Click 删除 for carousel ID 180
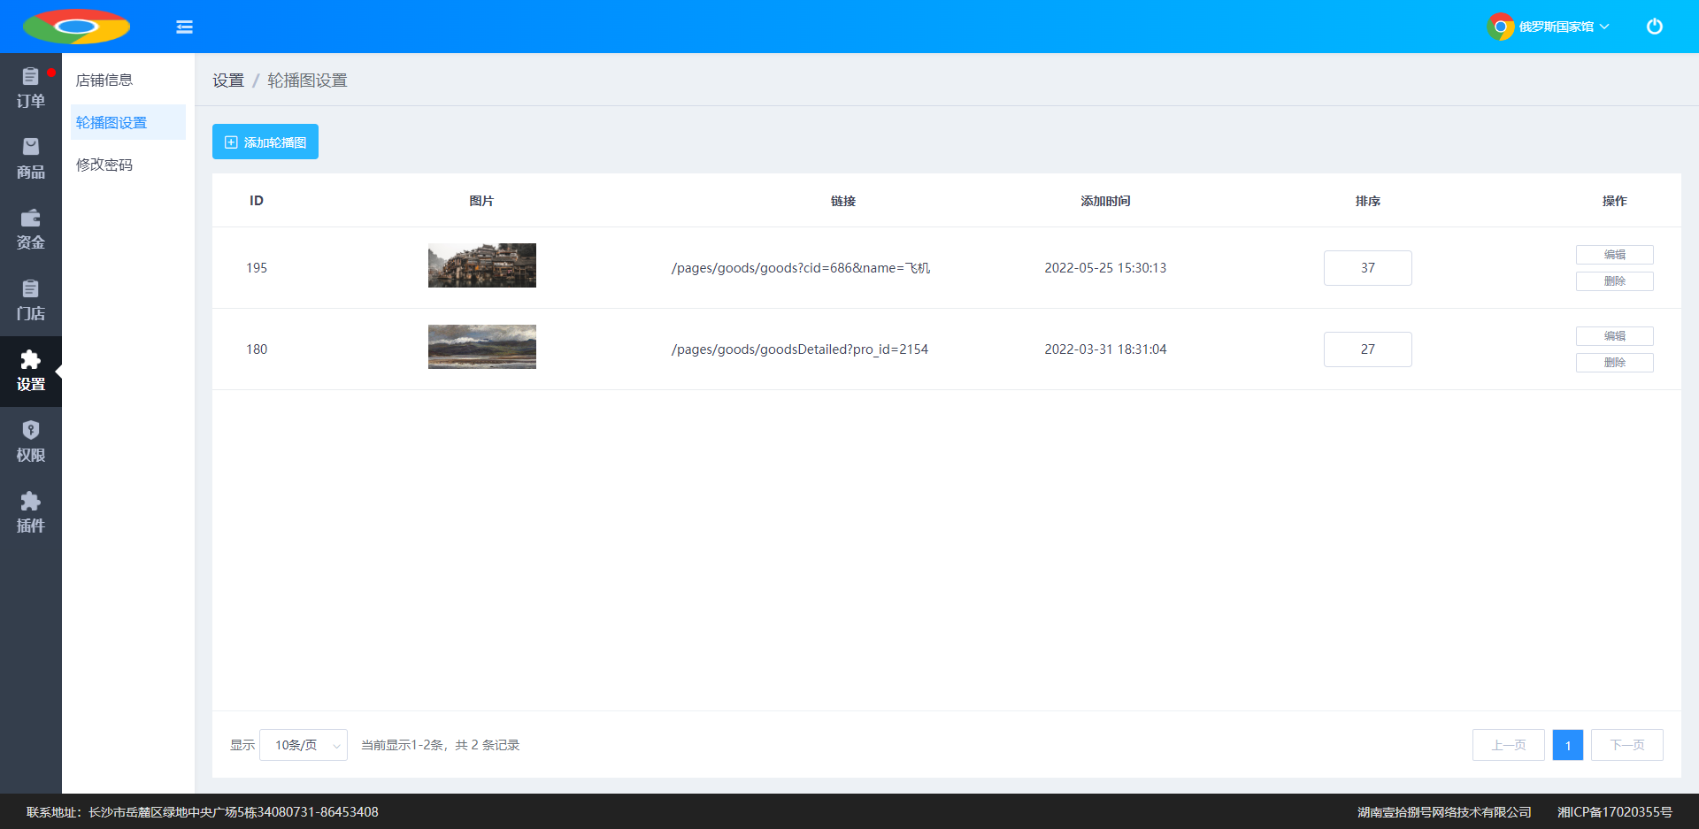The image size is (1699, 829). tap(1614, 363)
